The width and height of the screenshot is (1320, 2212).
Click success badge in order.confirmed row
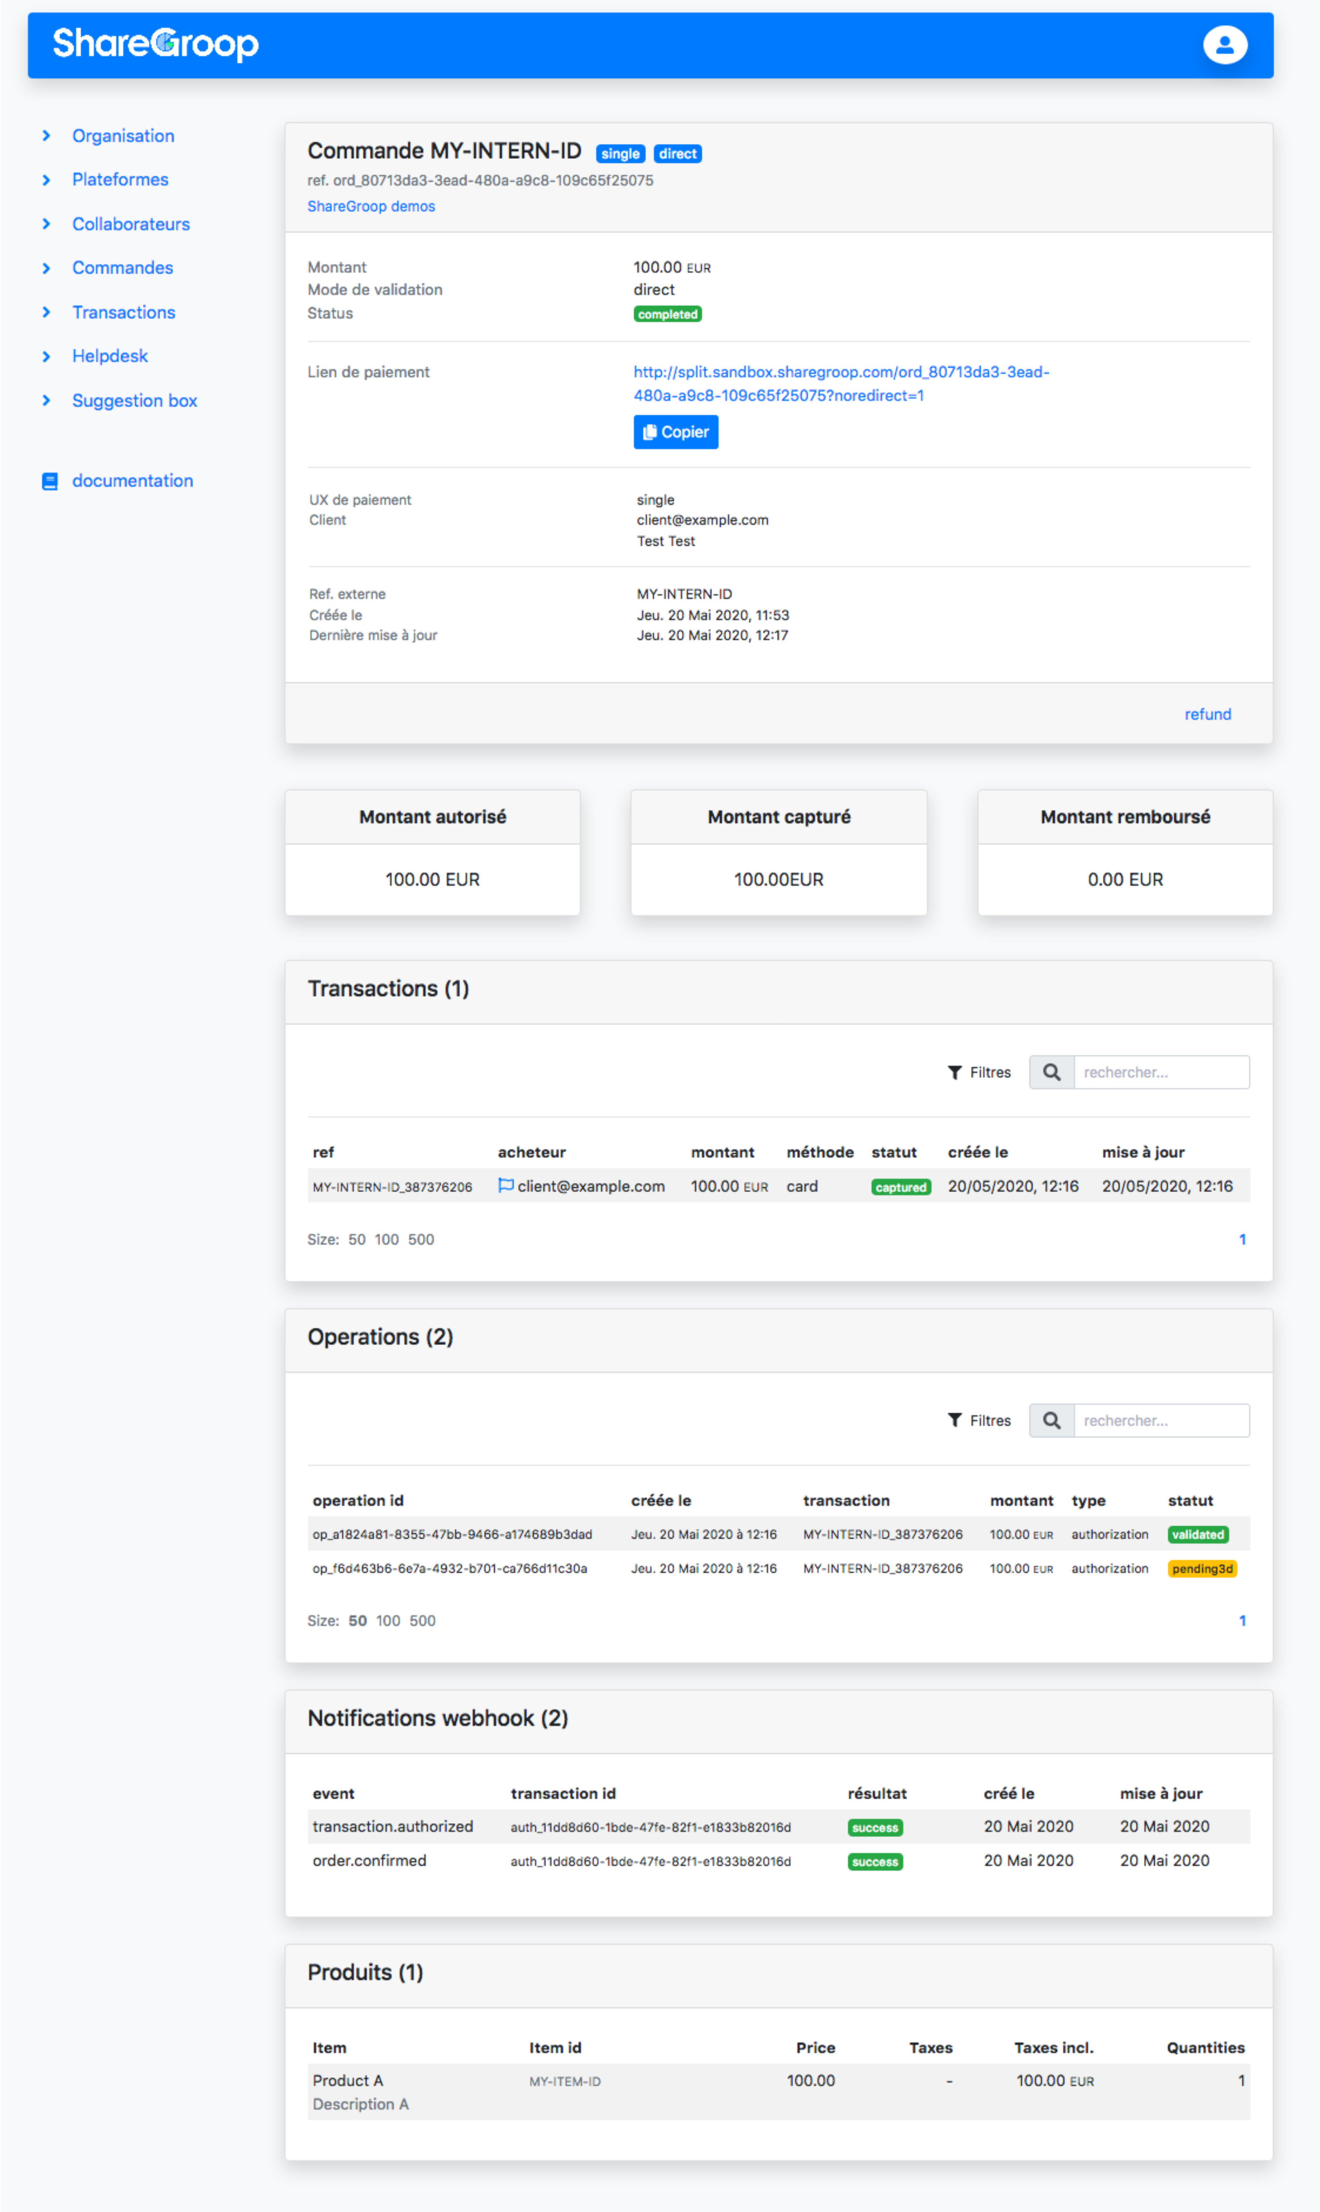874,1862
